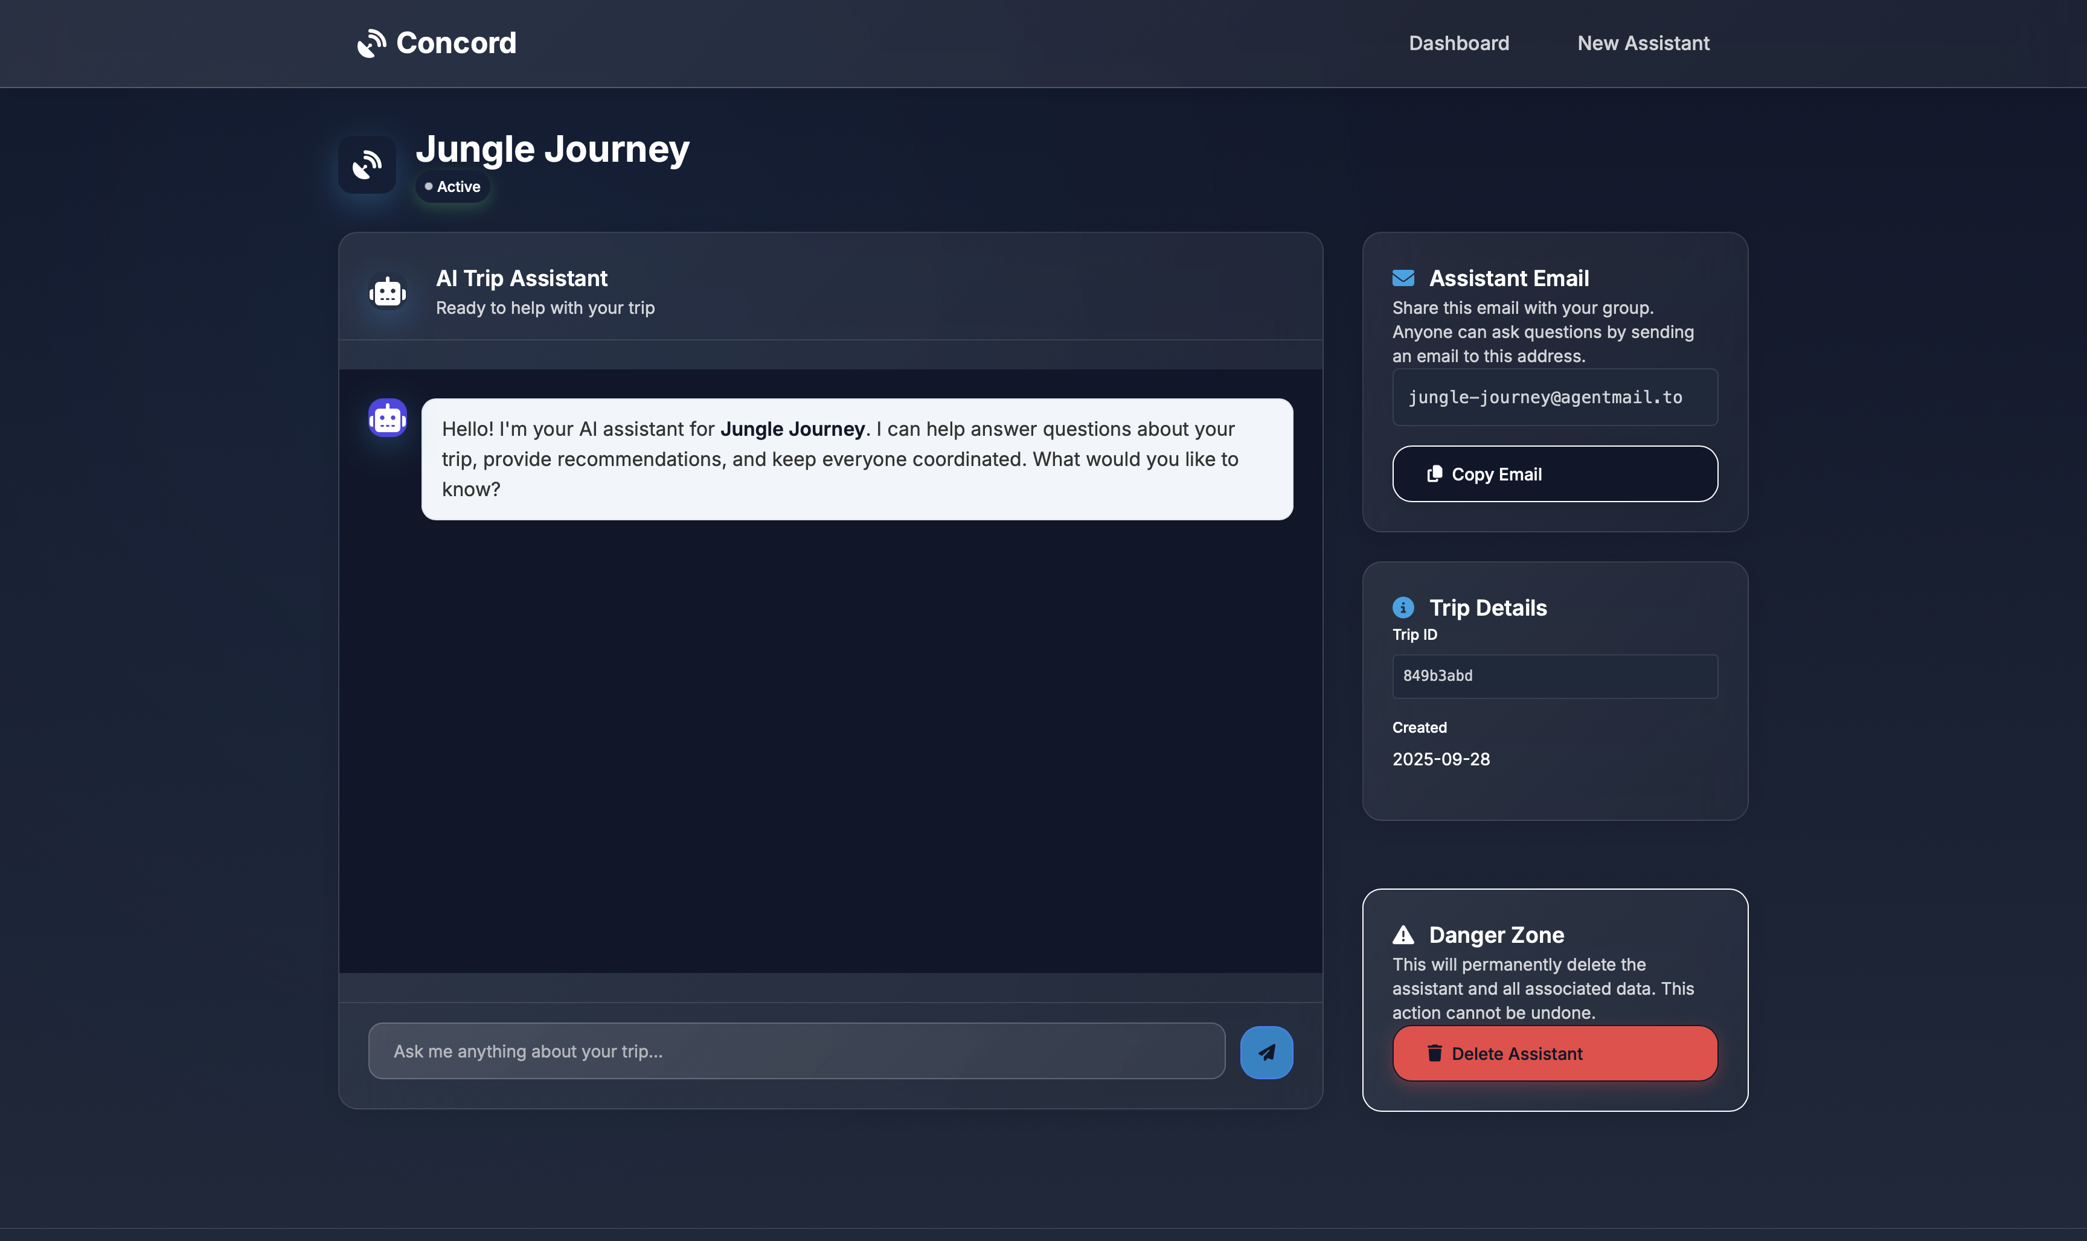The image size is (2087, 1241).
Task: Click the warning triangle in Danger Zone
Action: pos(1403,935)
